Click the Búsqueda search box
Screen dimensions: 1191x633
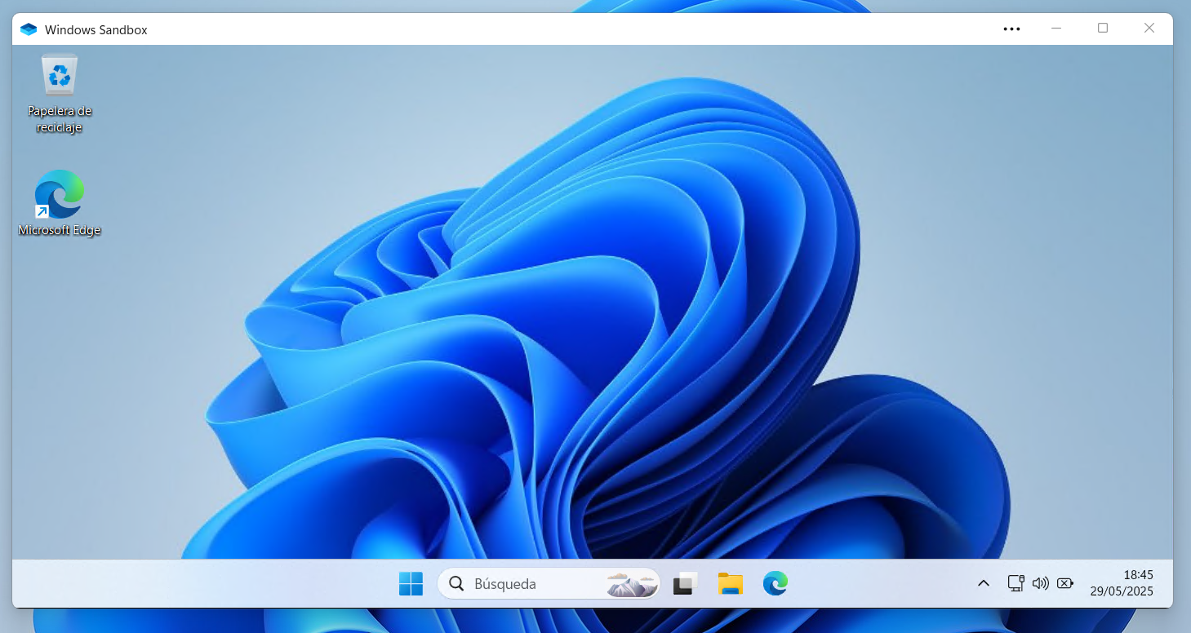(549, 583)
